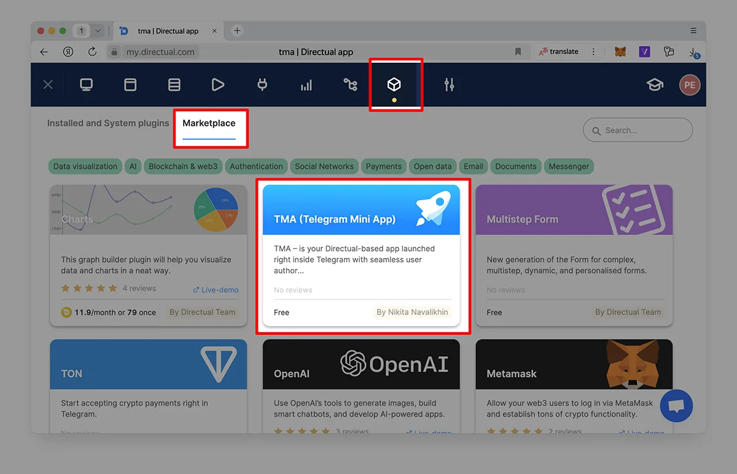Open the window layout section icon
This screenshot has width=737, height=474.
(130, 85)
